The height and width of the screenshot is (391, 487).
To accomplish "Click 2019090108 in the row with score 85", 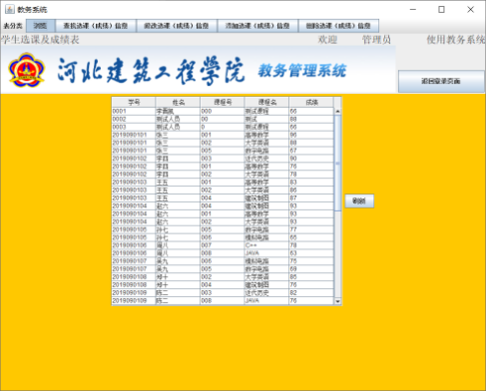I will tap(134, 277).
